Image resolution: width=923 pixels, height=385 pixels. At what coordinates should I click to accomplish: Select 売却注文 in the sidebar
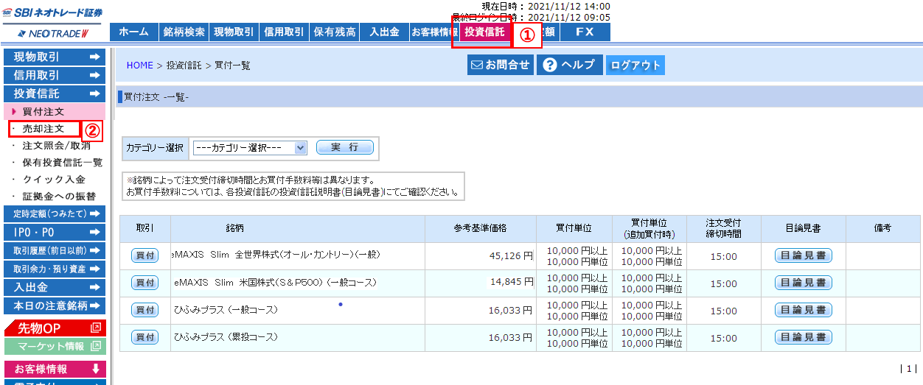pos(44,129)
